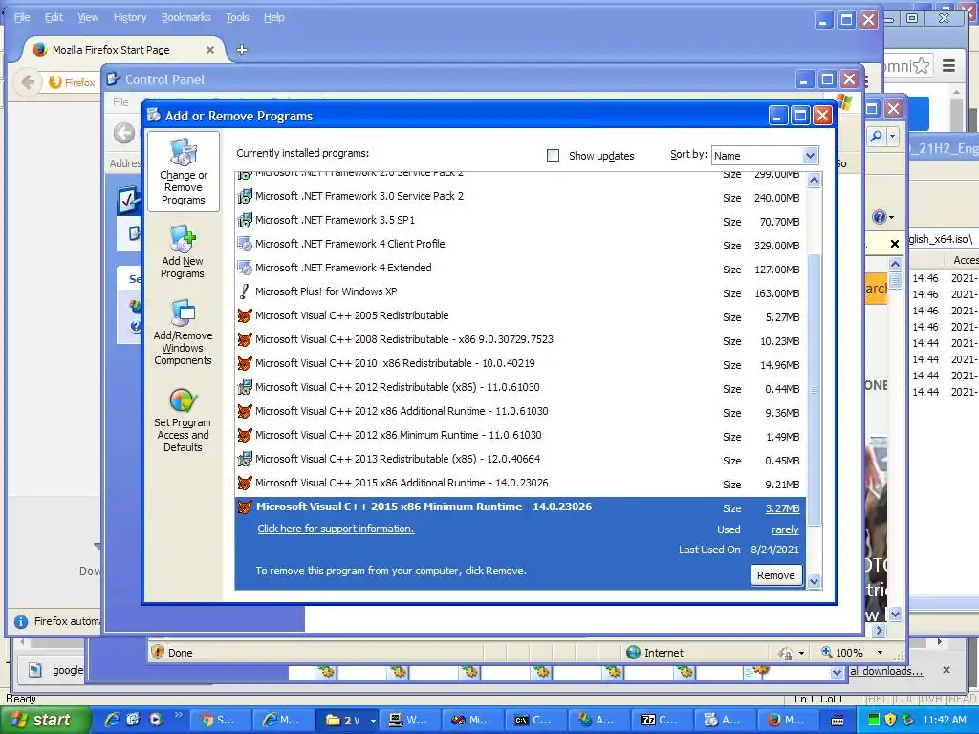Click Microsoft Plus! for Windows XP icon
Image resolution: width=979 pixels, height=734 pixels.
point(245,291)
